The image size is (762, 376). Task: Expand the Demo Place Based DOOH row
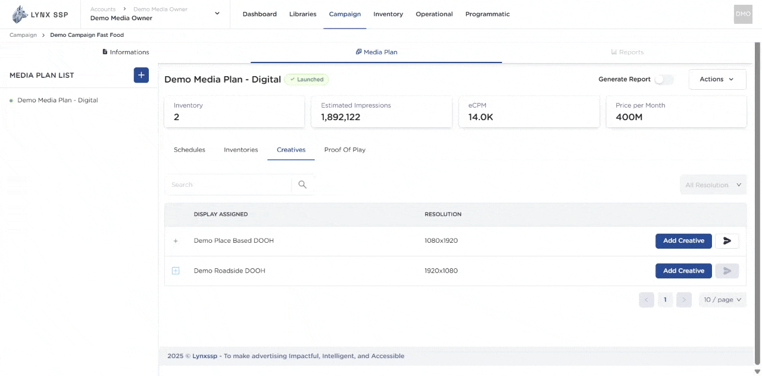tap(176, 241)
